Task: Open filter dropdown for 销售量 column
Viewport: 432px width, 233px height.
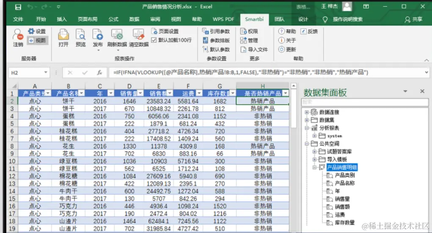Action: 140,93
